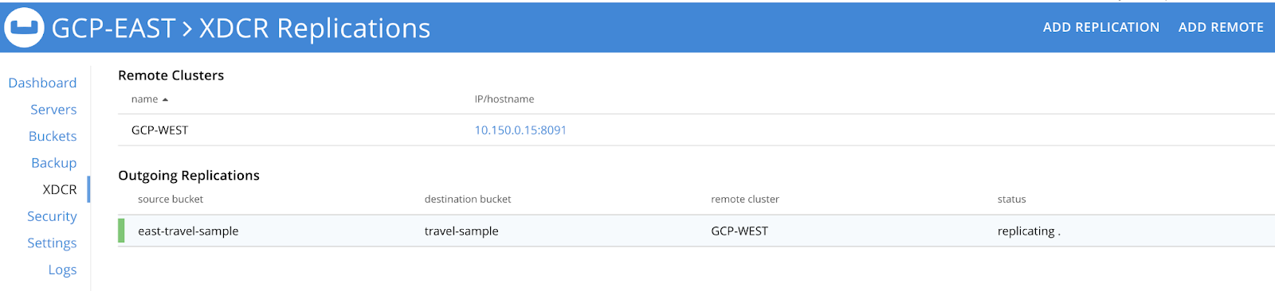Open the Buckets section
1275x291 pixels.
coord(53,136)
